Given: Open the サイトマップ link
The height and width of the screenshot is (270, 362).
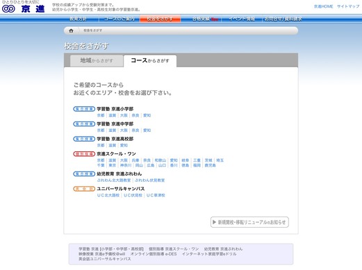Looking at the screenshot, I should coord(348,6).
